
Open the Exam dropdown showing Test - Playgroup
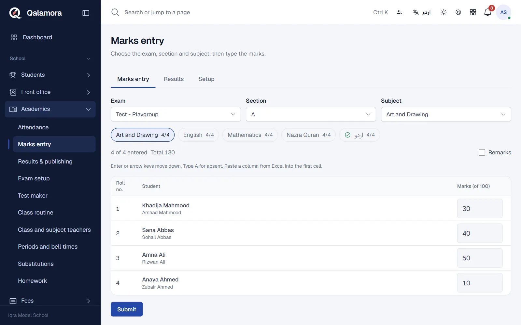click(x=176, y=114)
